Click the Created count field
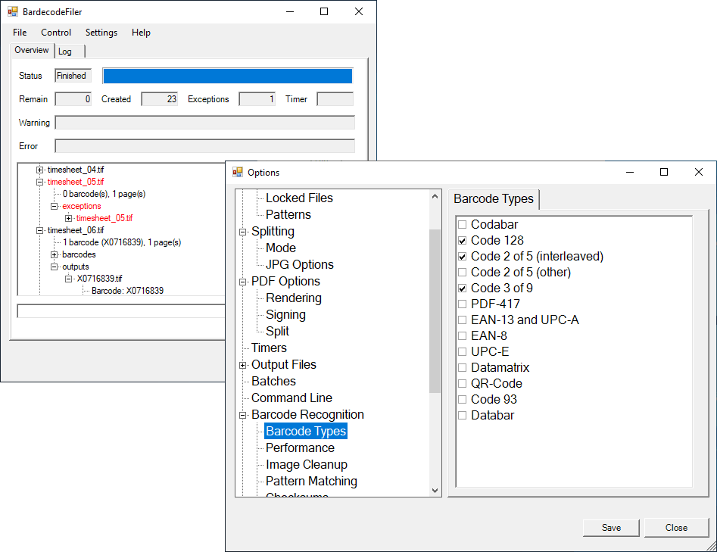This screenshot has height=552, width=717. [x=160, y=98]
